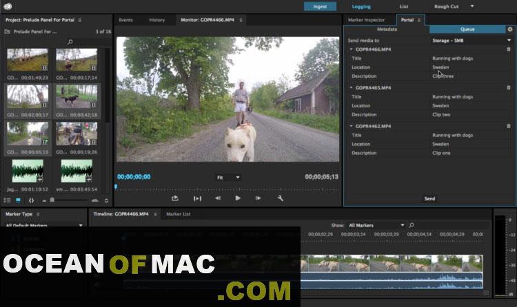Select audio clip with duration 00:03:45:14
This screenshot has height=307, width=517.
coord(77,171)
